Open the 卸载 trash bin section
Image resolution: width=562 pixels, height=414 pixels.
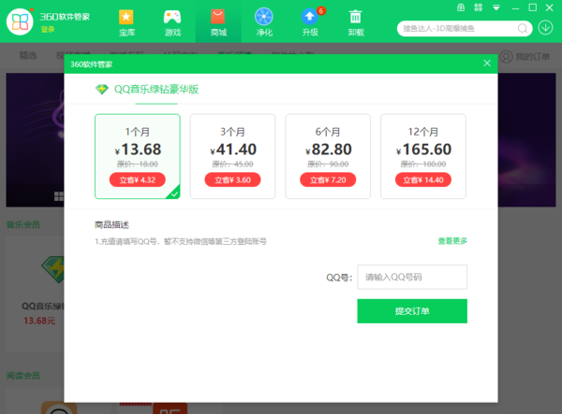click(356, 22)
